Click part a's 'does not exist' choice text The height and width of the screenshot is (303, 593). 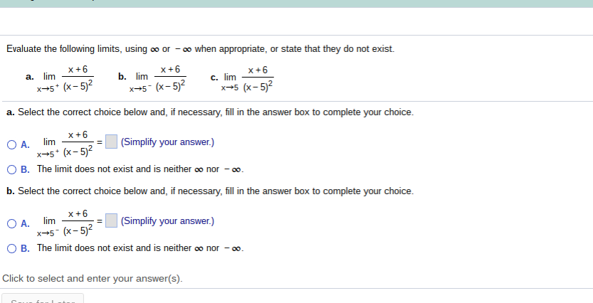(140, 169)
